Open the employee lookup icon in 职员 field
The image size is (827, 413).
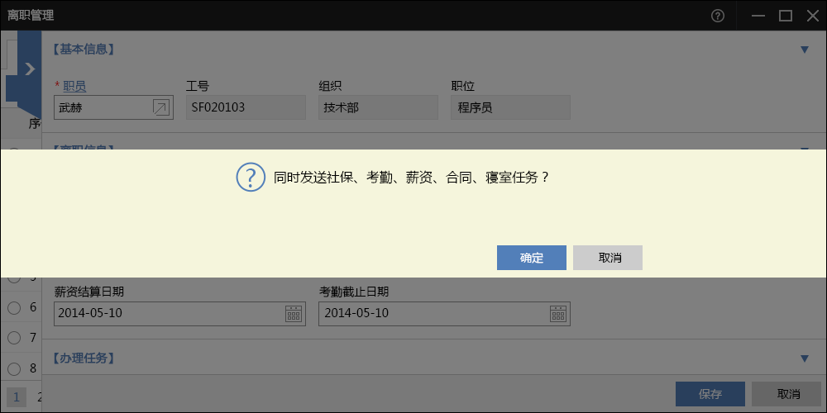pos(160,107)
